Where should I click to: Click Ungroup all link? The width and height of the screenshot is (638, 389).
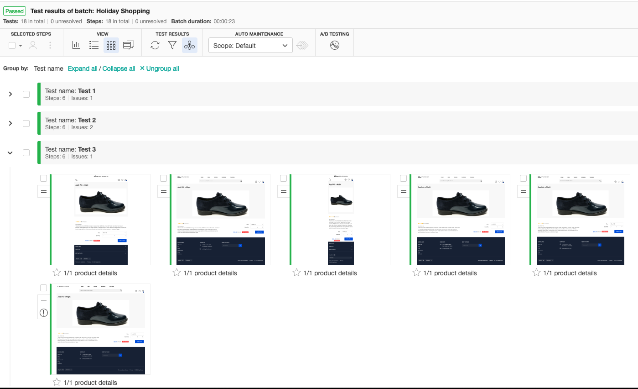pyautogui.click(x=159, y=68)
